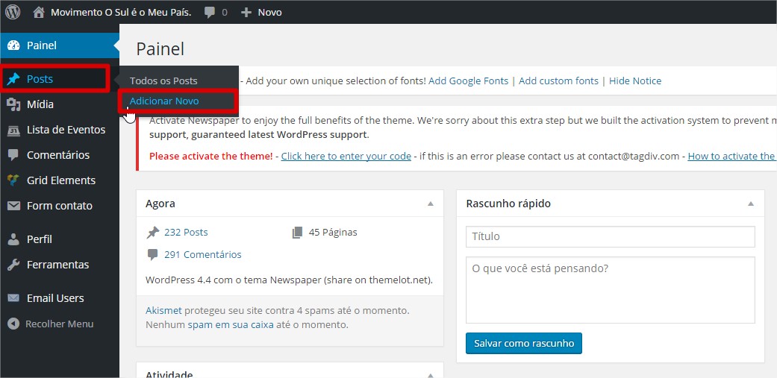Click the Email Users envelope icon
Viewport: 777px width, 378px height.
click(x=13, y=298)
